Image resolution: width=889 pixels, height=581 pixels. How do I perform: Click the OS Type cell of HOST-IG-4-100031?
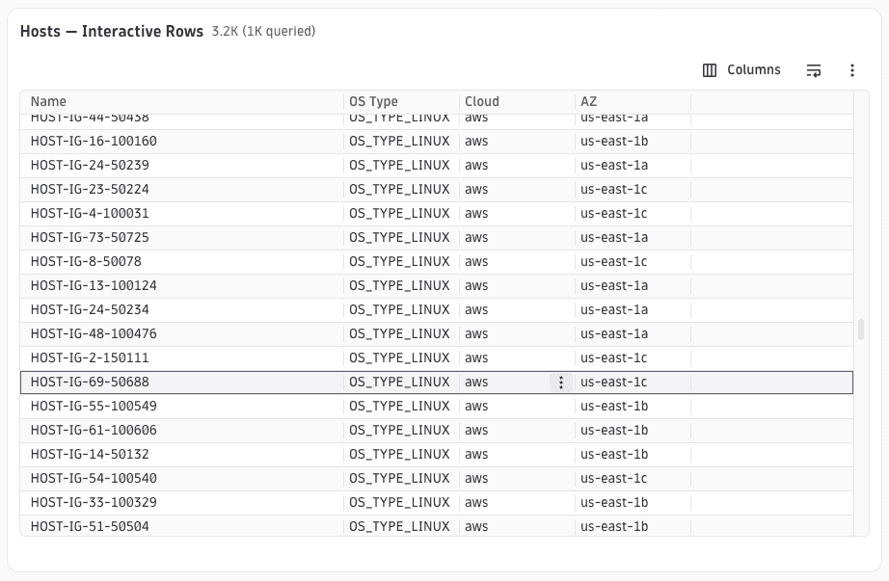pyautogui.click(x=401, y=213)
